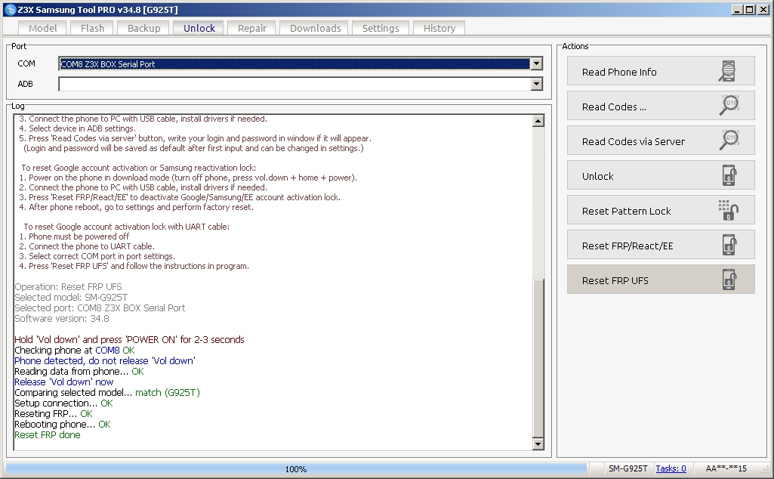Click the phone lock icon on Reset FRP/React/EE
The height and width of the screenshot is (479, 774).
click(729, 245)
